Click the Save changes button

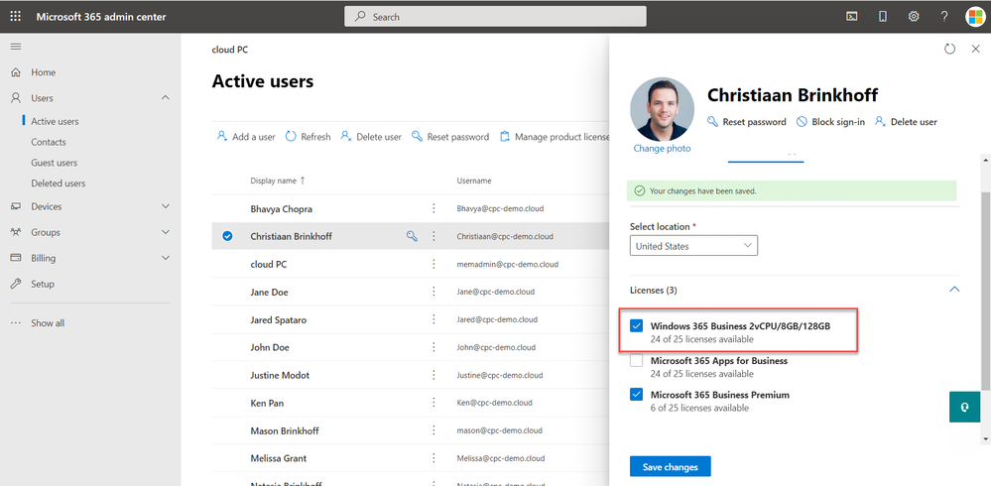(x=670, y=467)
